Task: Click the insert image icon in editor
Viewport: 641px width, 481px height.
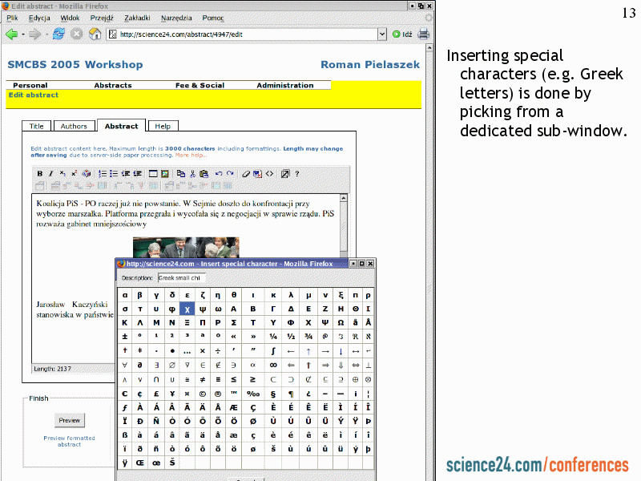Action: point(165,173)
